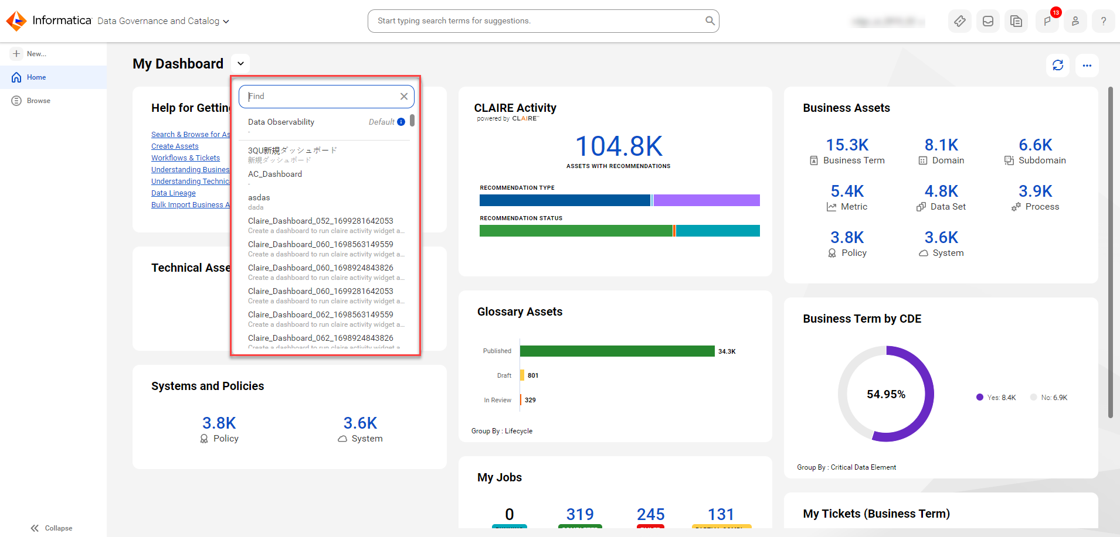Open notifications flag with 13 badge
1120x537 pixels.
pyautogui.click(x=1047, y=21)
